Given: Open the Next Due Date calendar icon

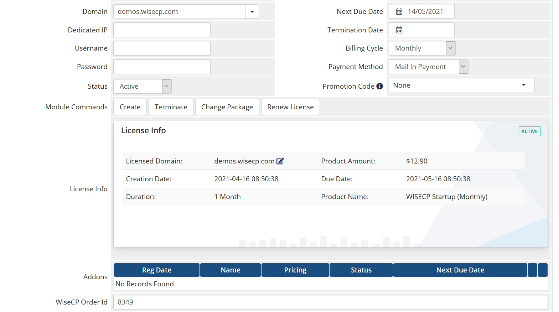Looking at the screenshot, I should tap(399, 12).
